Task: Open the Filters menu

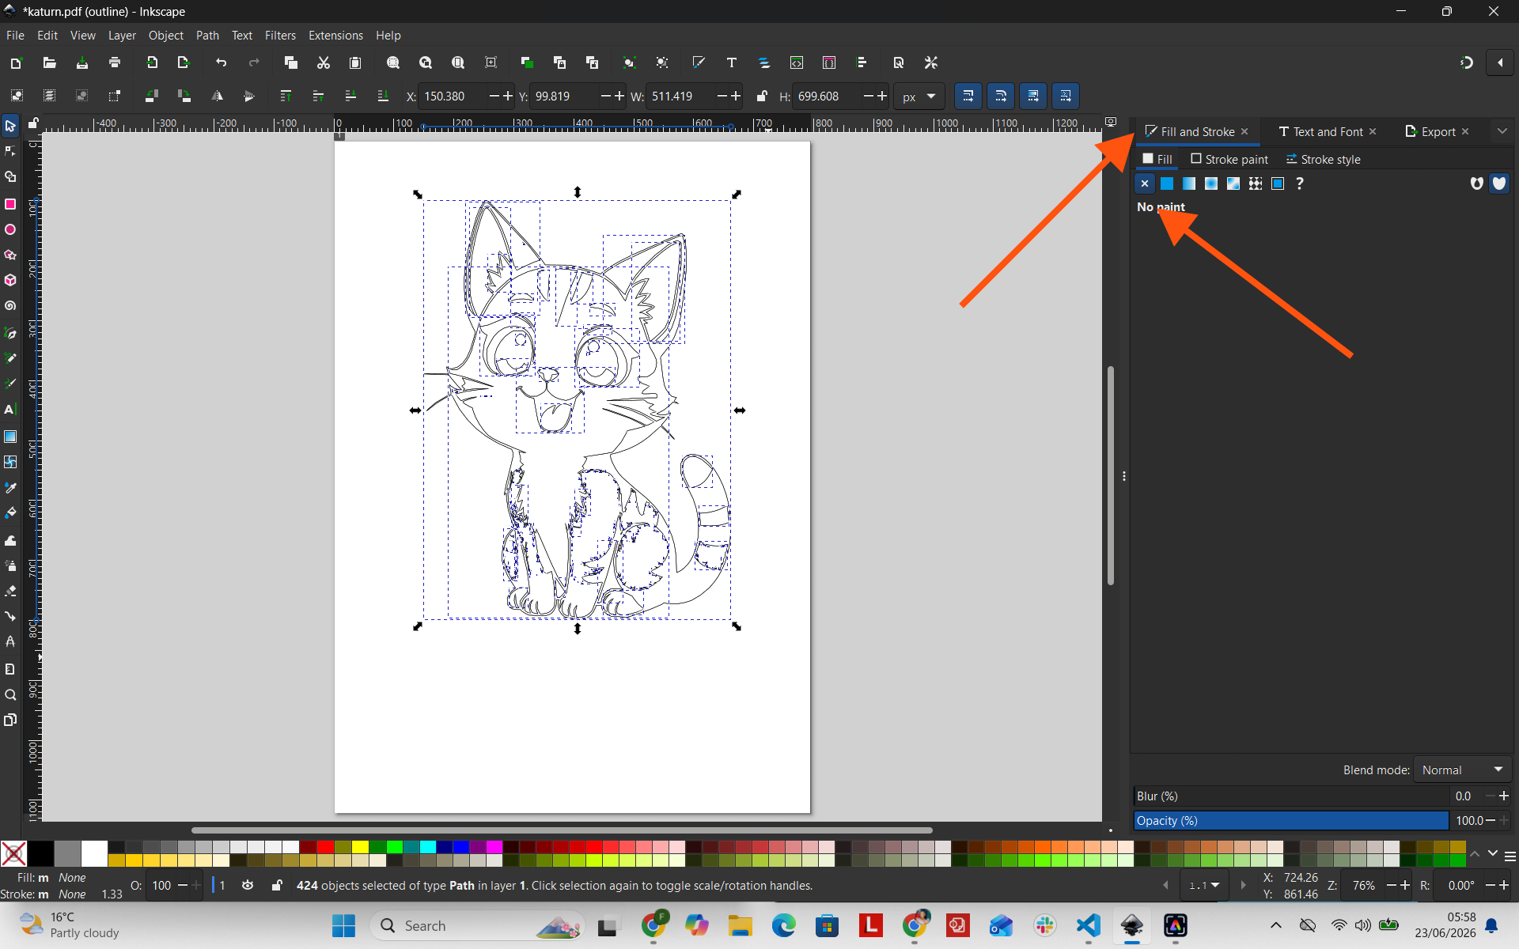Action: click(280, 36)
